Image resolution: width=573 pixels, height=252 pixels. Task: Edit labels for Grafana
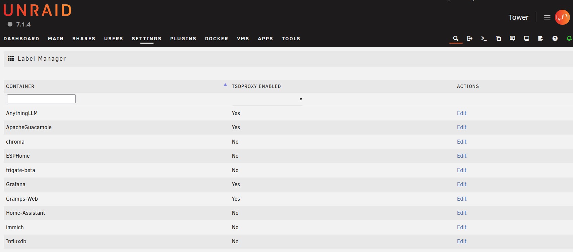[462, 184]
